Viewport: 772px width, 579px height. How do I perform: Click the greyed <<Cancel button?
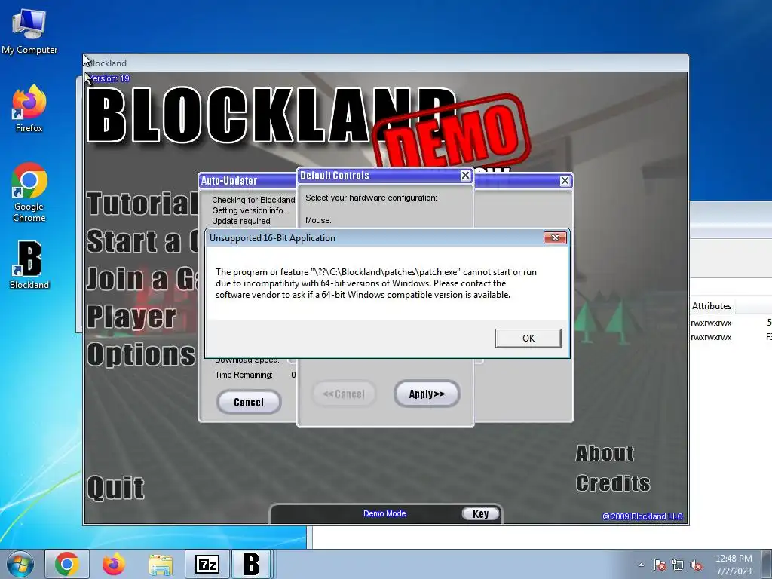pos(344,394)
